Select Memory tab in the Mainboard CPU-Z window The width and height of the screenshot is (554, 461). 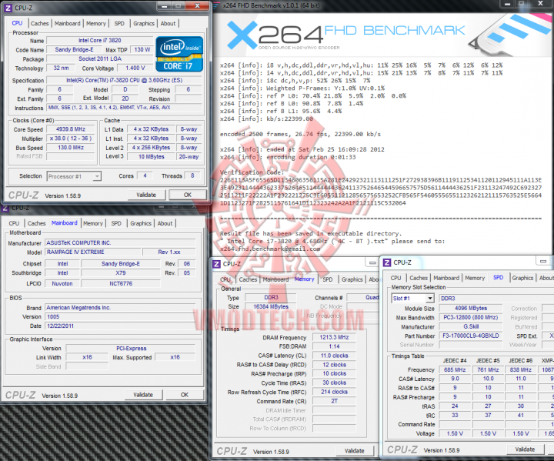pyautogui.click(x=93, y=223)
